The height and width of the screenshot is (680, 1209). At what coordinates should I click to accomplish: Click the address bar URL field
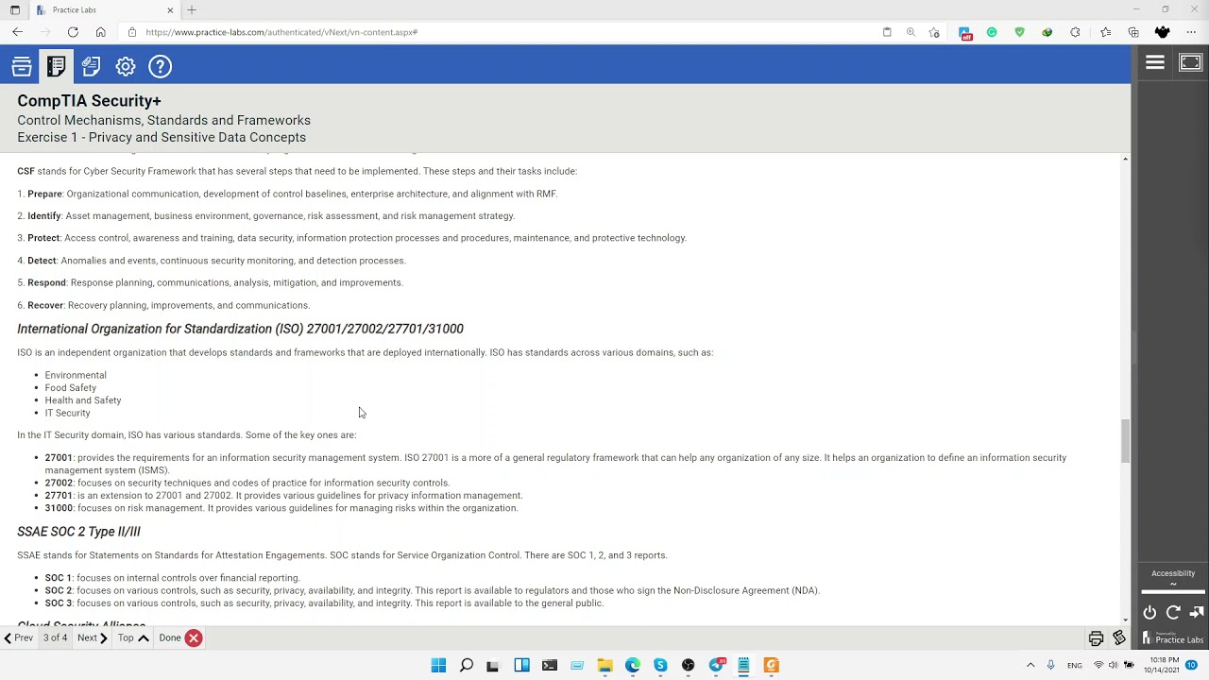click(501, 32)
